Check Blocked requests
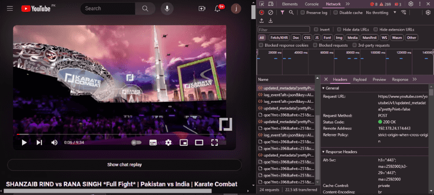The width and height of the screenshot is (434, 195). pyautogui.click(x=315, y=45)
